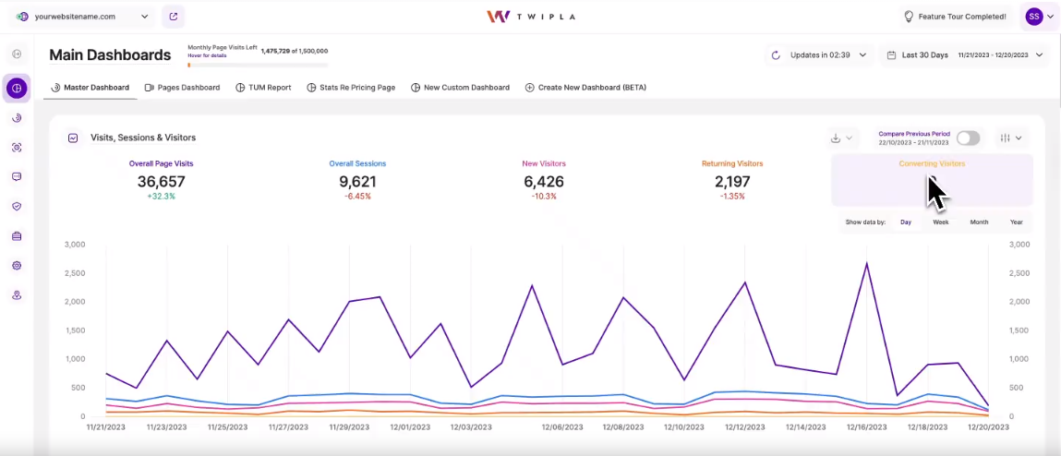Open the SS user profile menu
Screen dimensions: 1061x456
tap(1039, 17)
